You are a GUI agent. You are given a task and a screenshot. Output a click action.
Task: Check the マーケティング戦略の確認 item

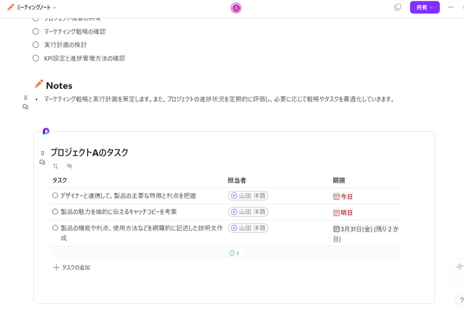point(36,31)
